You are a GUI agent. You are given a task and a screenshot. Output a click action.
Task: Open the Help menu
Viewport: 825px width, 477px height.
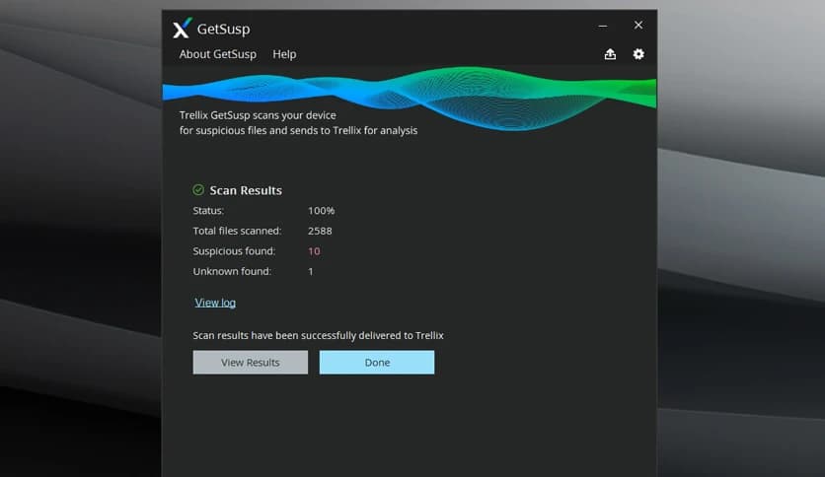pyautogui.click(x=284, y=54)
